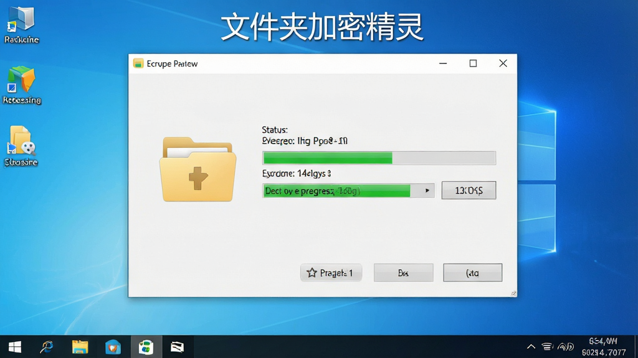Click the upper status progress bar
The width and height of the screenshot is (638, 358).
379,158
